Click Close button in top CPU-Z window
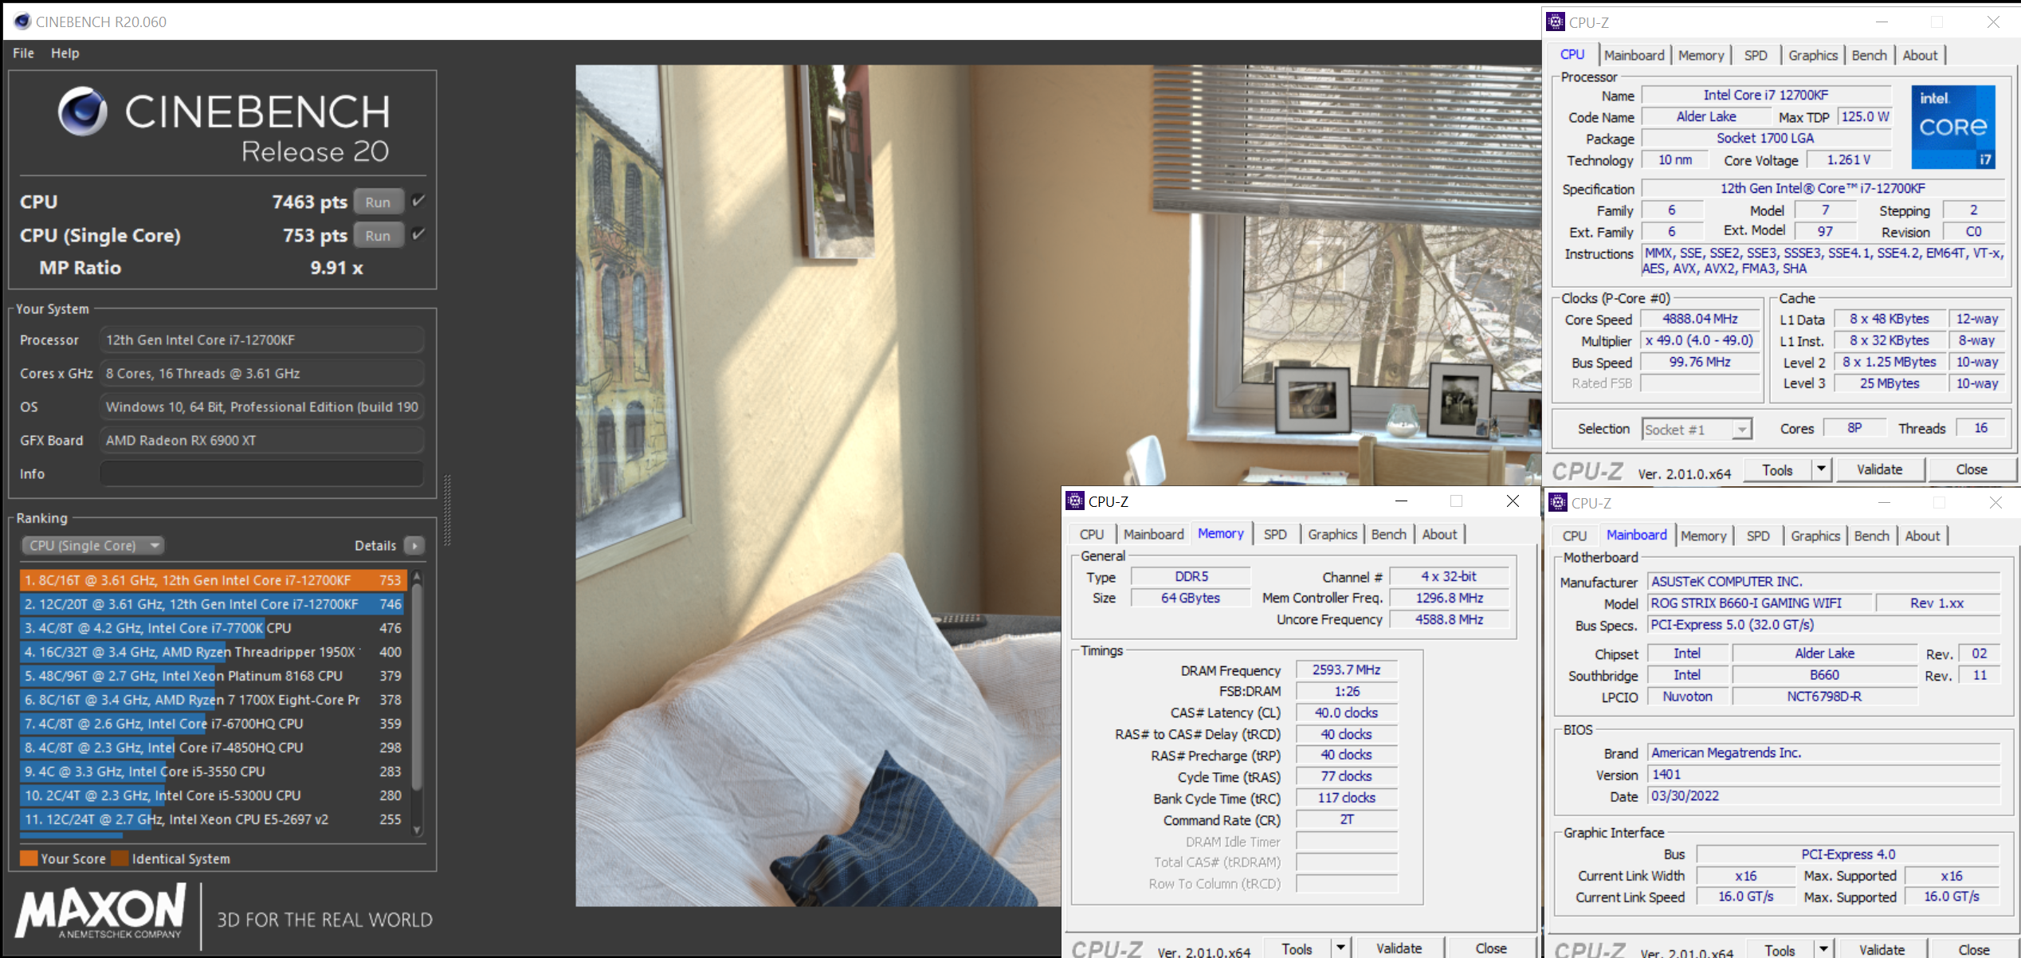 click(x=1971, y=470)
